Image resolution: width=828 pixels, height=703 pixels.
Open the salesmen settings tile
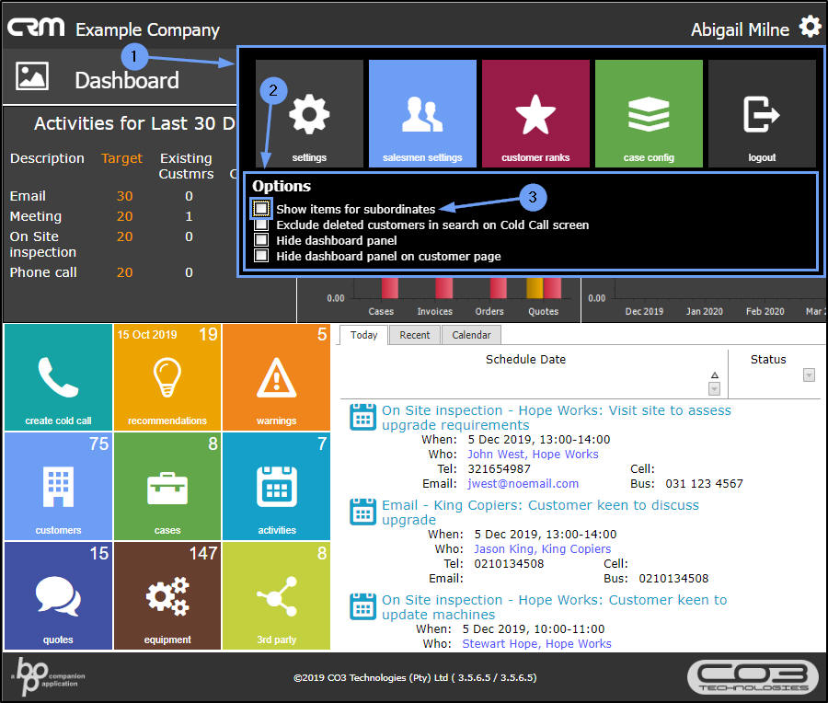coord(422,113)
